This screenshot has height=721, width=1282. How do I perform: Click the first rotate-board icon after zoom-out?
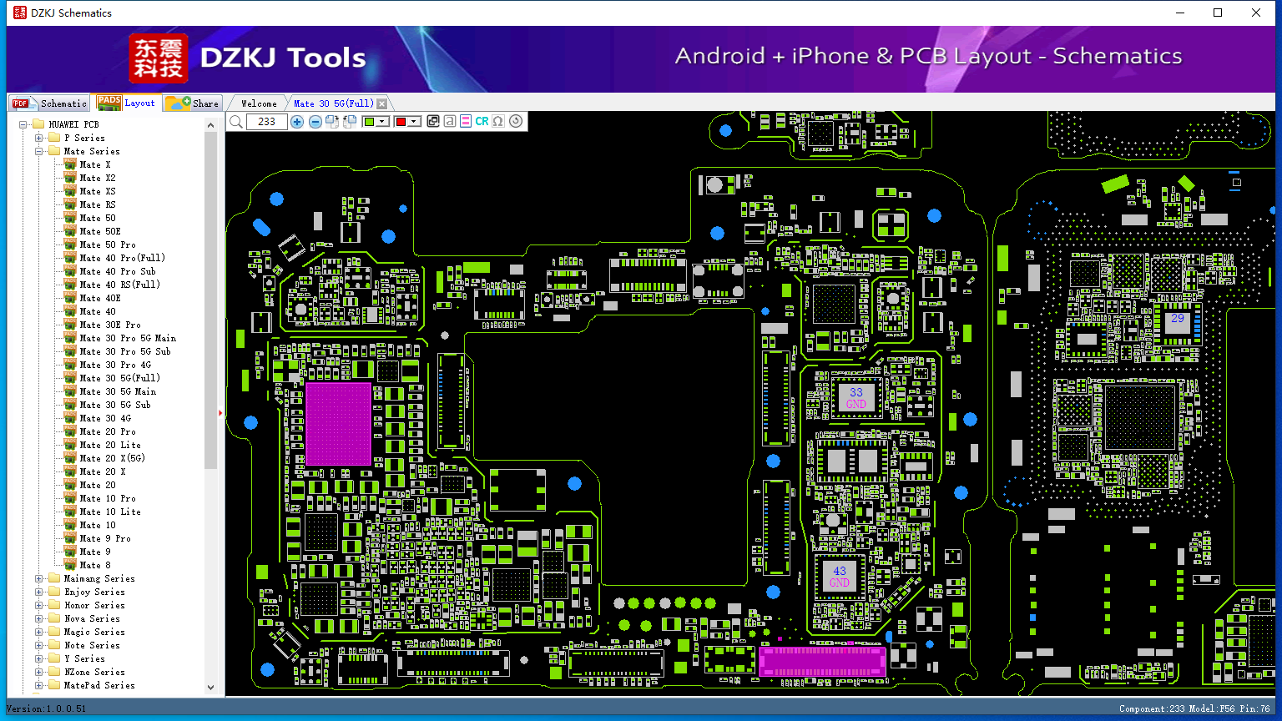pos(332,122)
